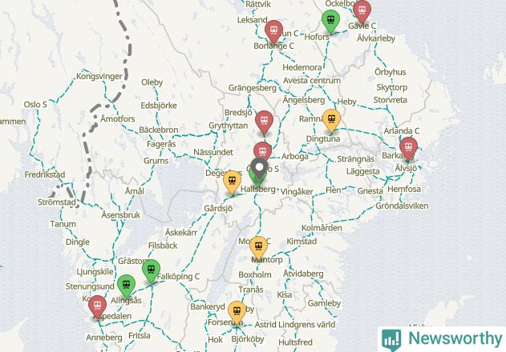Screen dimensions: 506x352
Task: Click the red train marker below Bredsjö
Action: (x=264, y=122)
